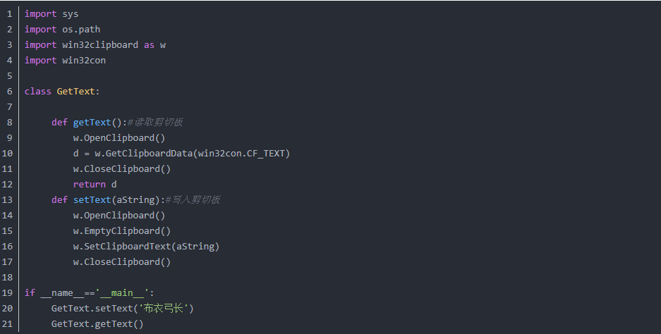Click the 'os.path' module name

(x=81, y=30)
